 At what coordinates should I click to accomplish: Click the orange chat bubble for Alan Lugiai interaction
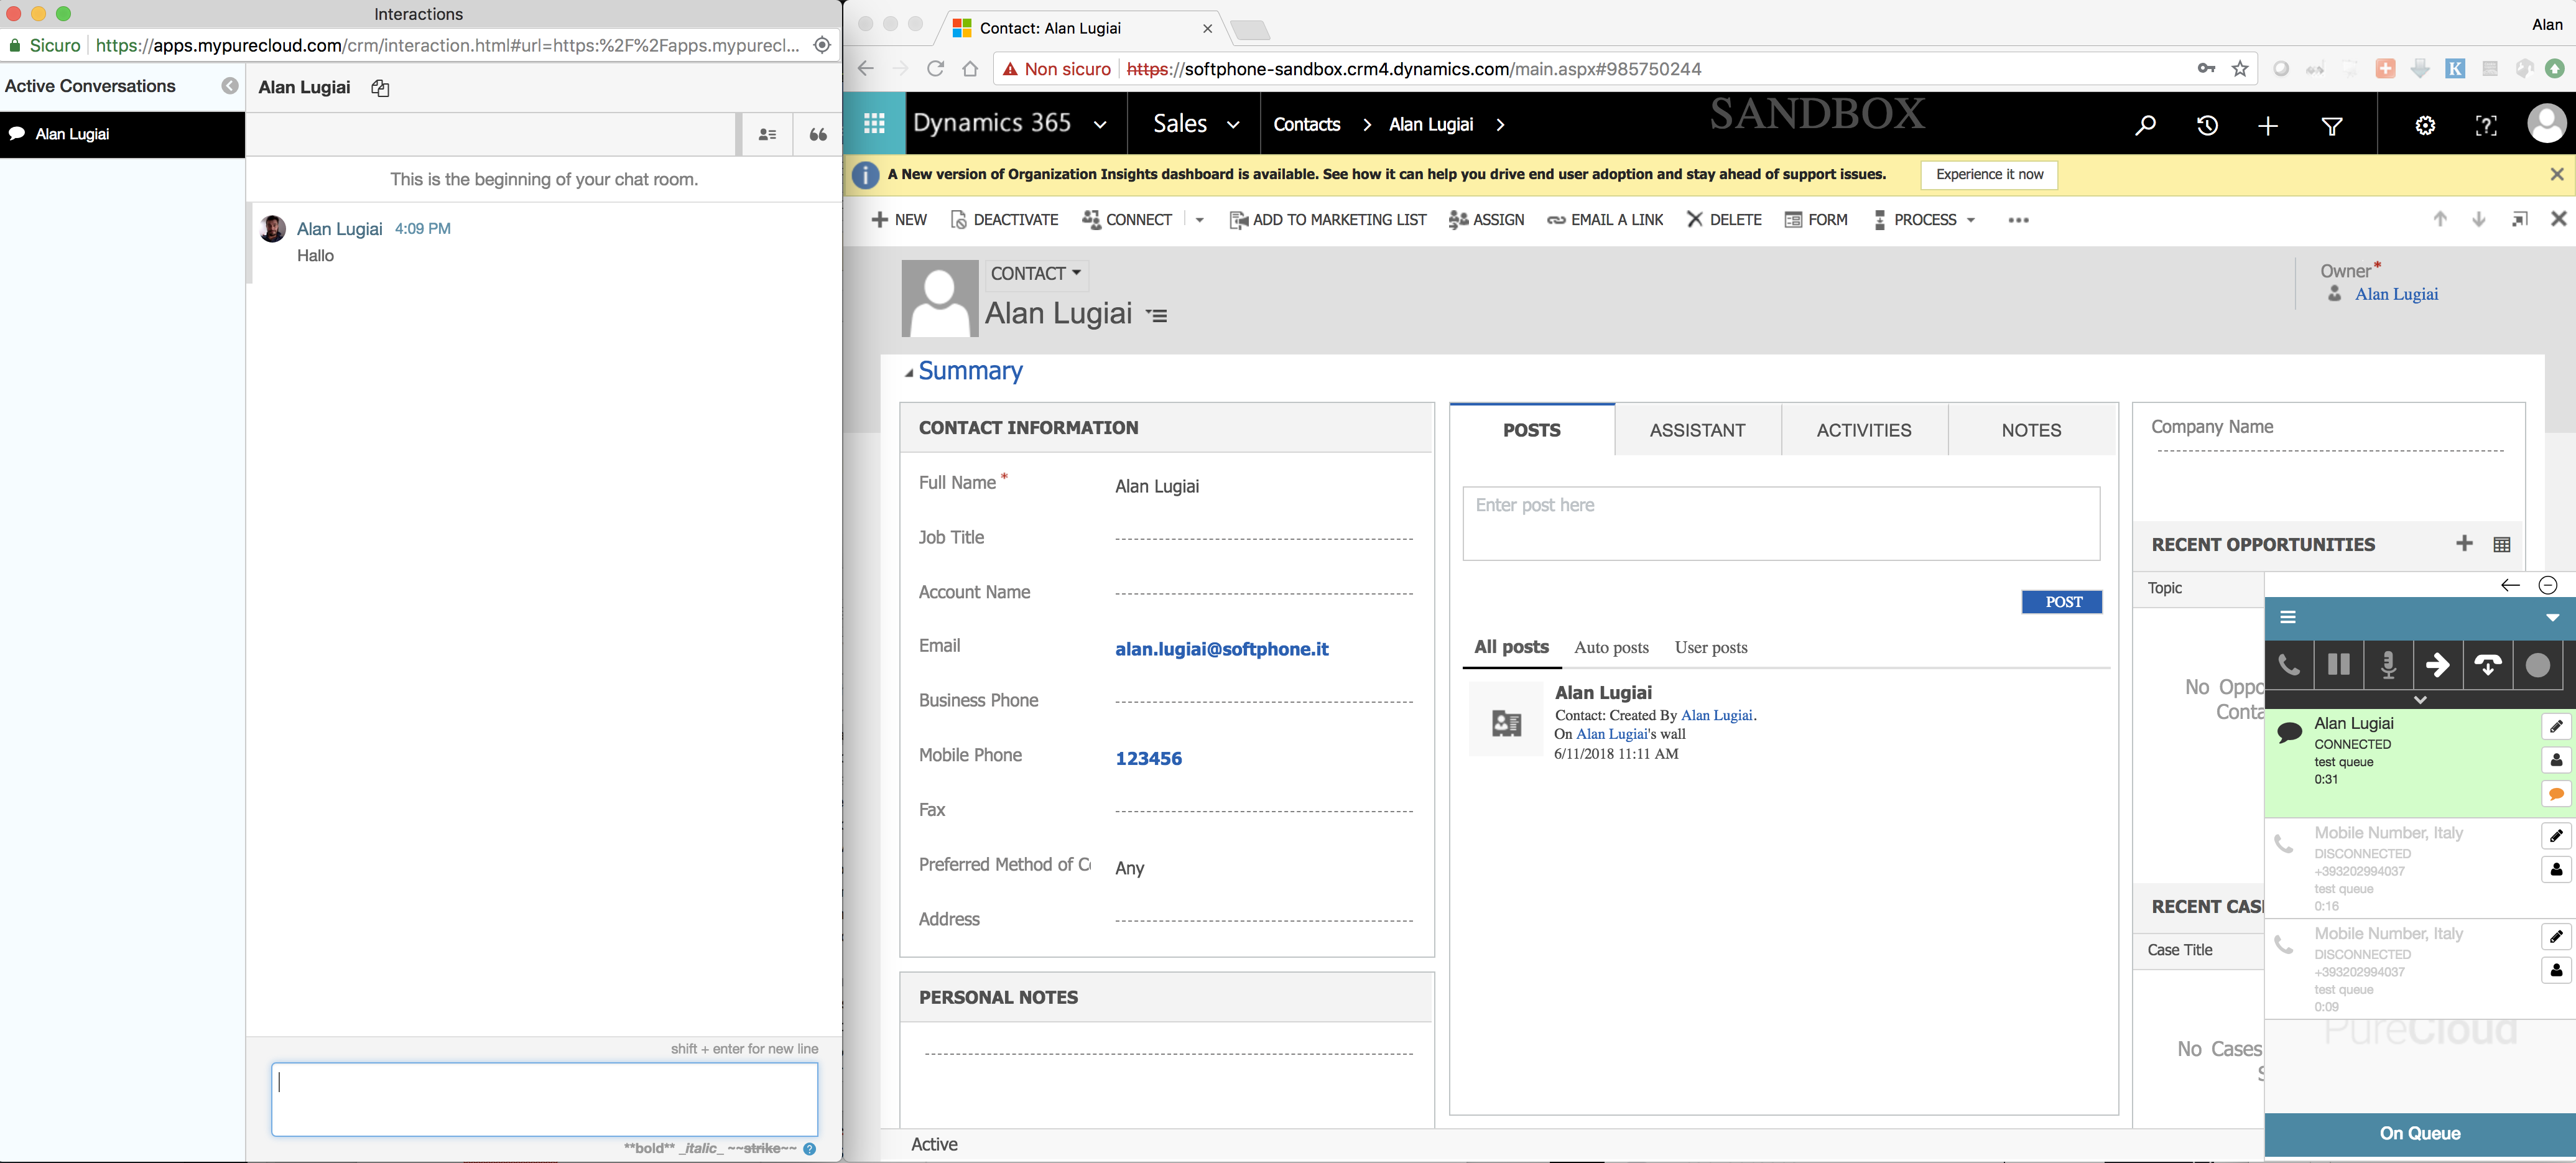coord(2555,794)
